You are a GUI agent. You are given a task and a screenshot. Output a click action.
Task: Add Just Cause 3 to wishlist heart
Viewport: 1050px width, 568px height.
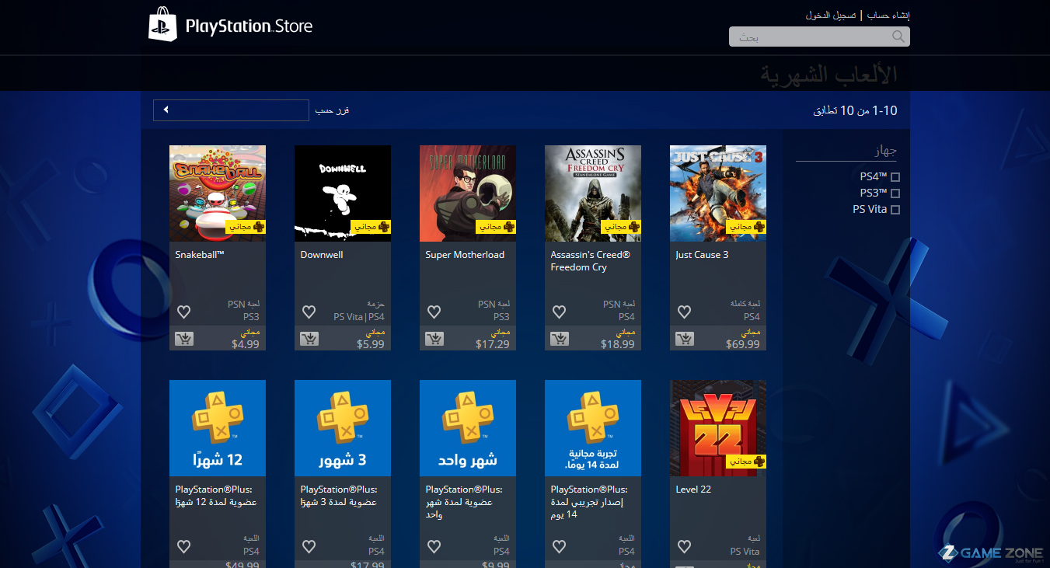point(684,312)
